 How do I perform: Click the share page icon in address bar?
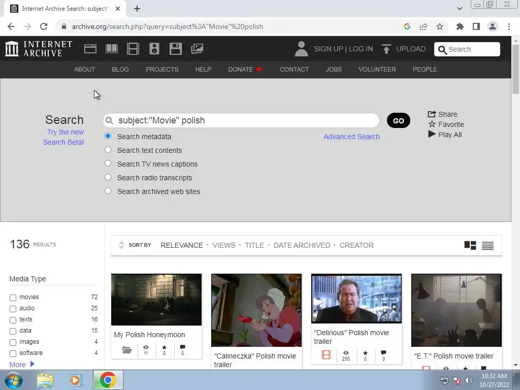point(423,26)
